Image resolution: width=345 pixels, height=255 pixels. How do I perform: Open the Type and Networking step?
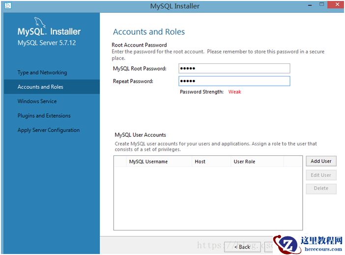(42, 73)
